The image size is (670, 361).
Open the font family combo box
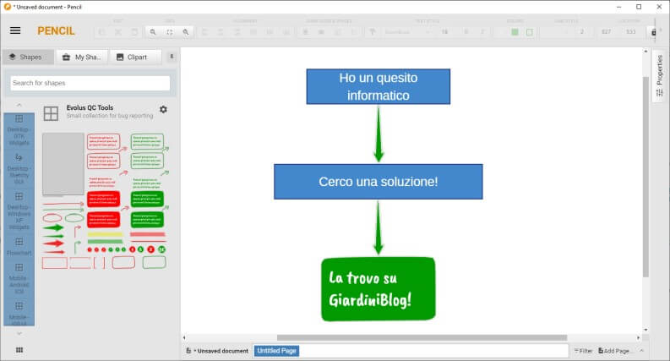point(406,32)
